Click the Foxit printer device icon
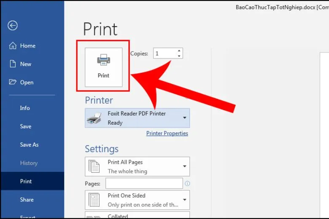The width and height of the screenshot is (329, 219). (94, 118)
